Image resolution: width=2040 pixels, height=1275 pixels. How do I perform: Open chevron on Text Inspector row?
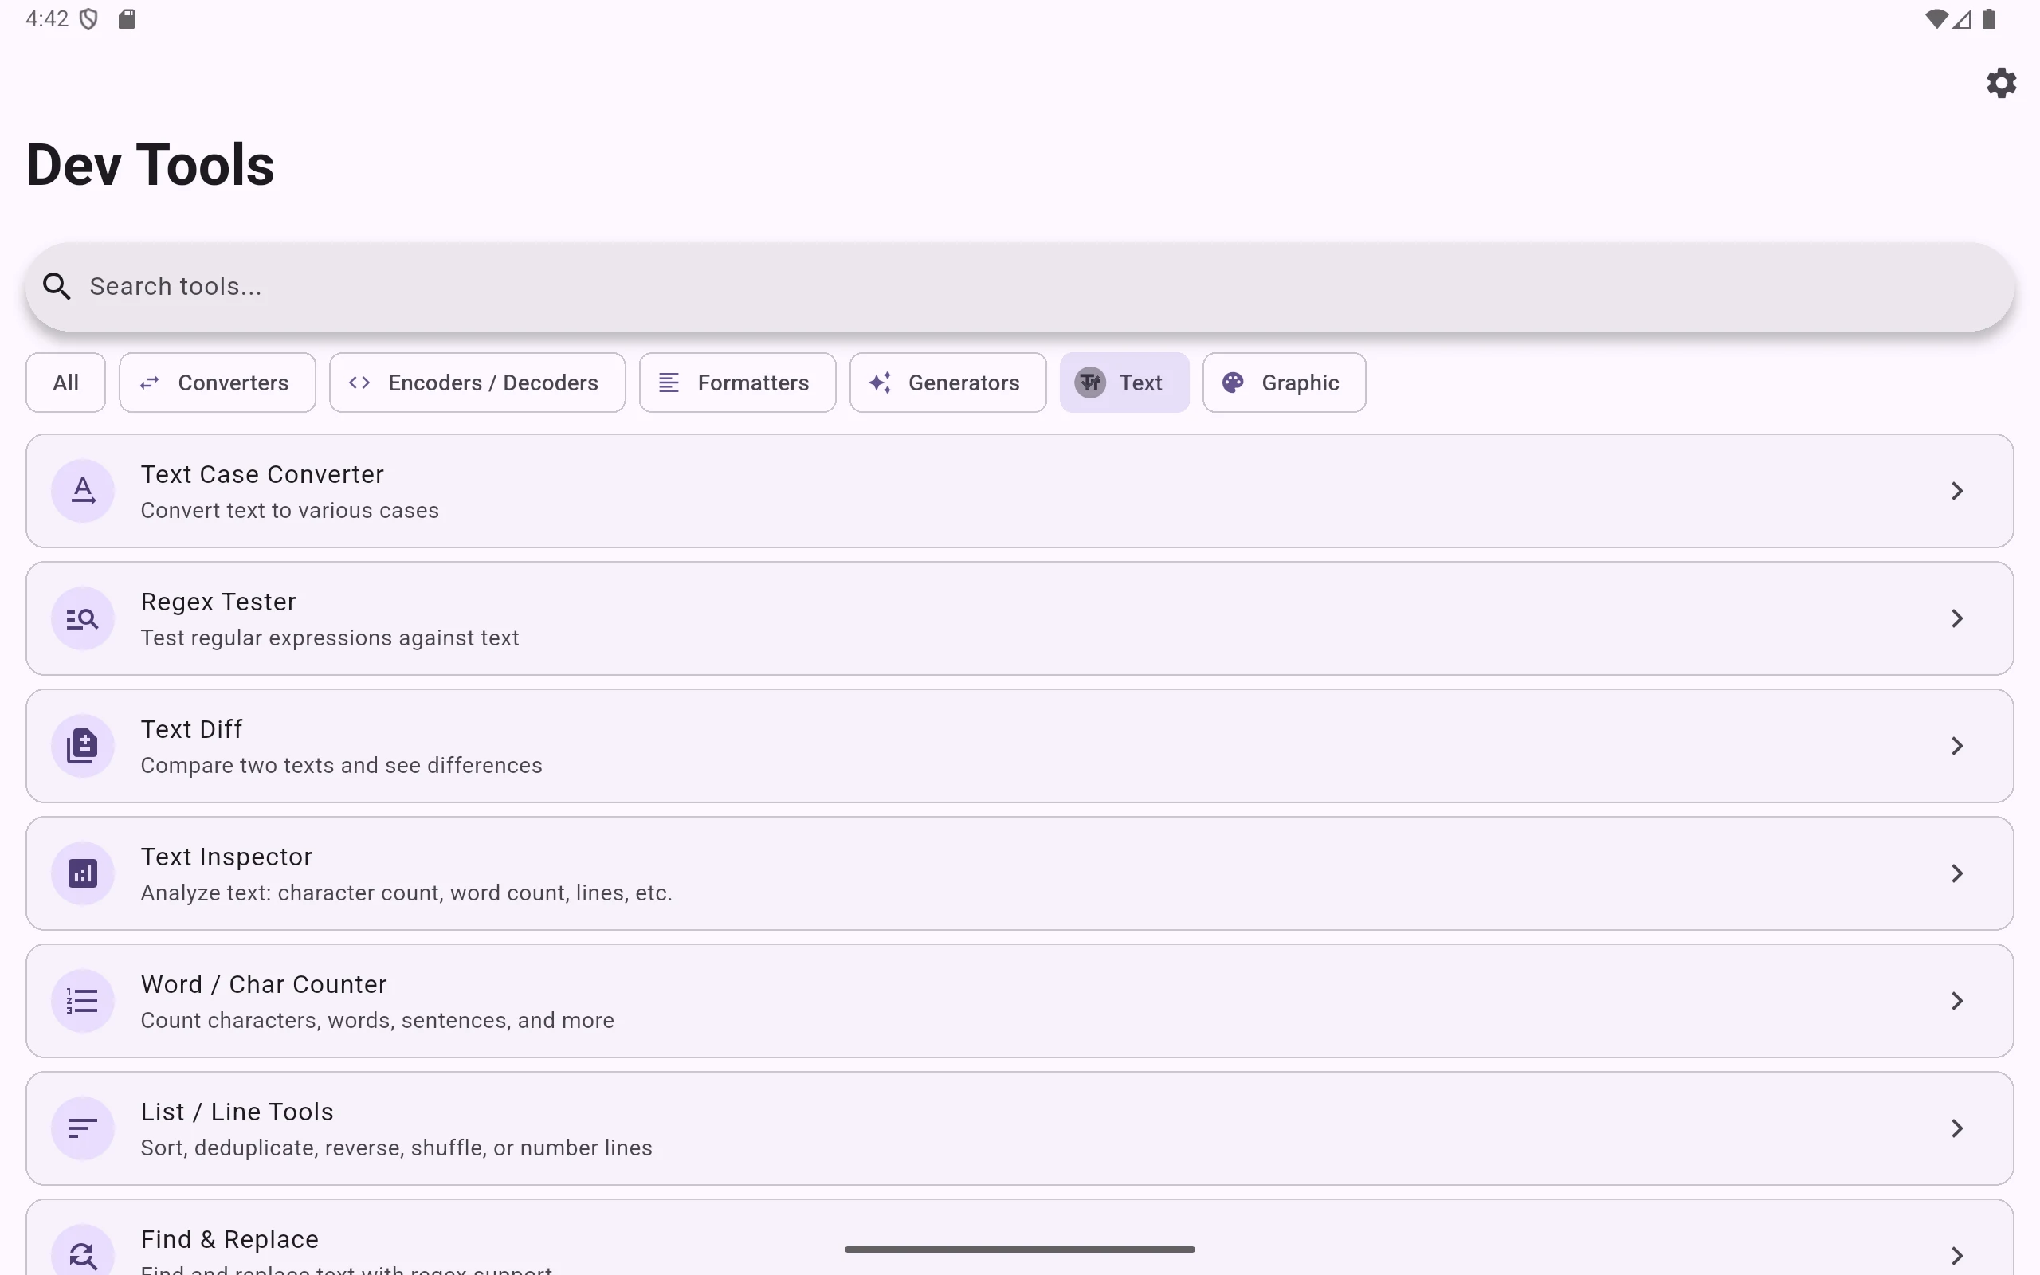click(x=1957, y=873)
